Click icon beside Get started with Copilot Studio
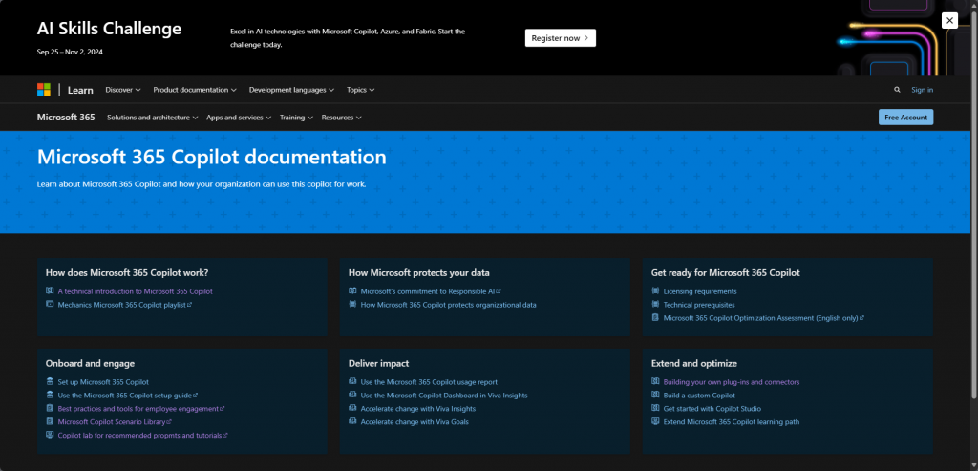This screenshot has width=978, height=471. pyautogui.click(x=655, y=407)
